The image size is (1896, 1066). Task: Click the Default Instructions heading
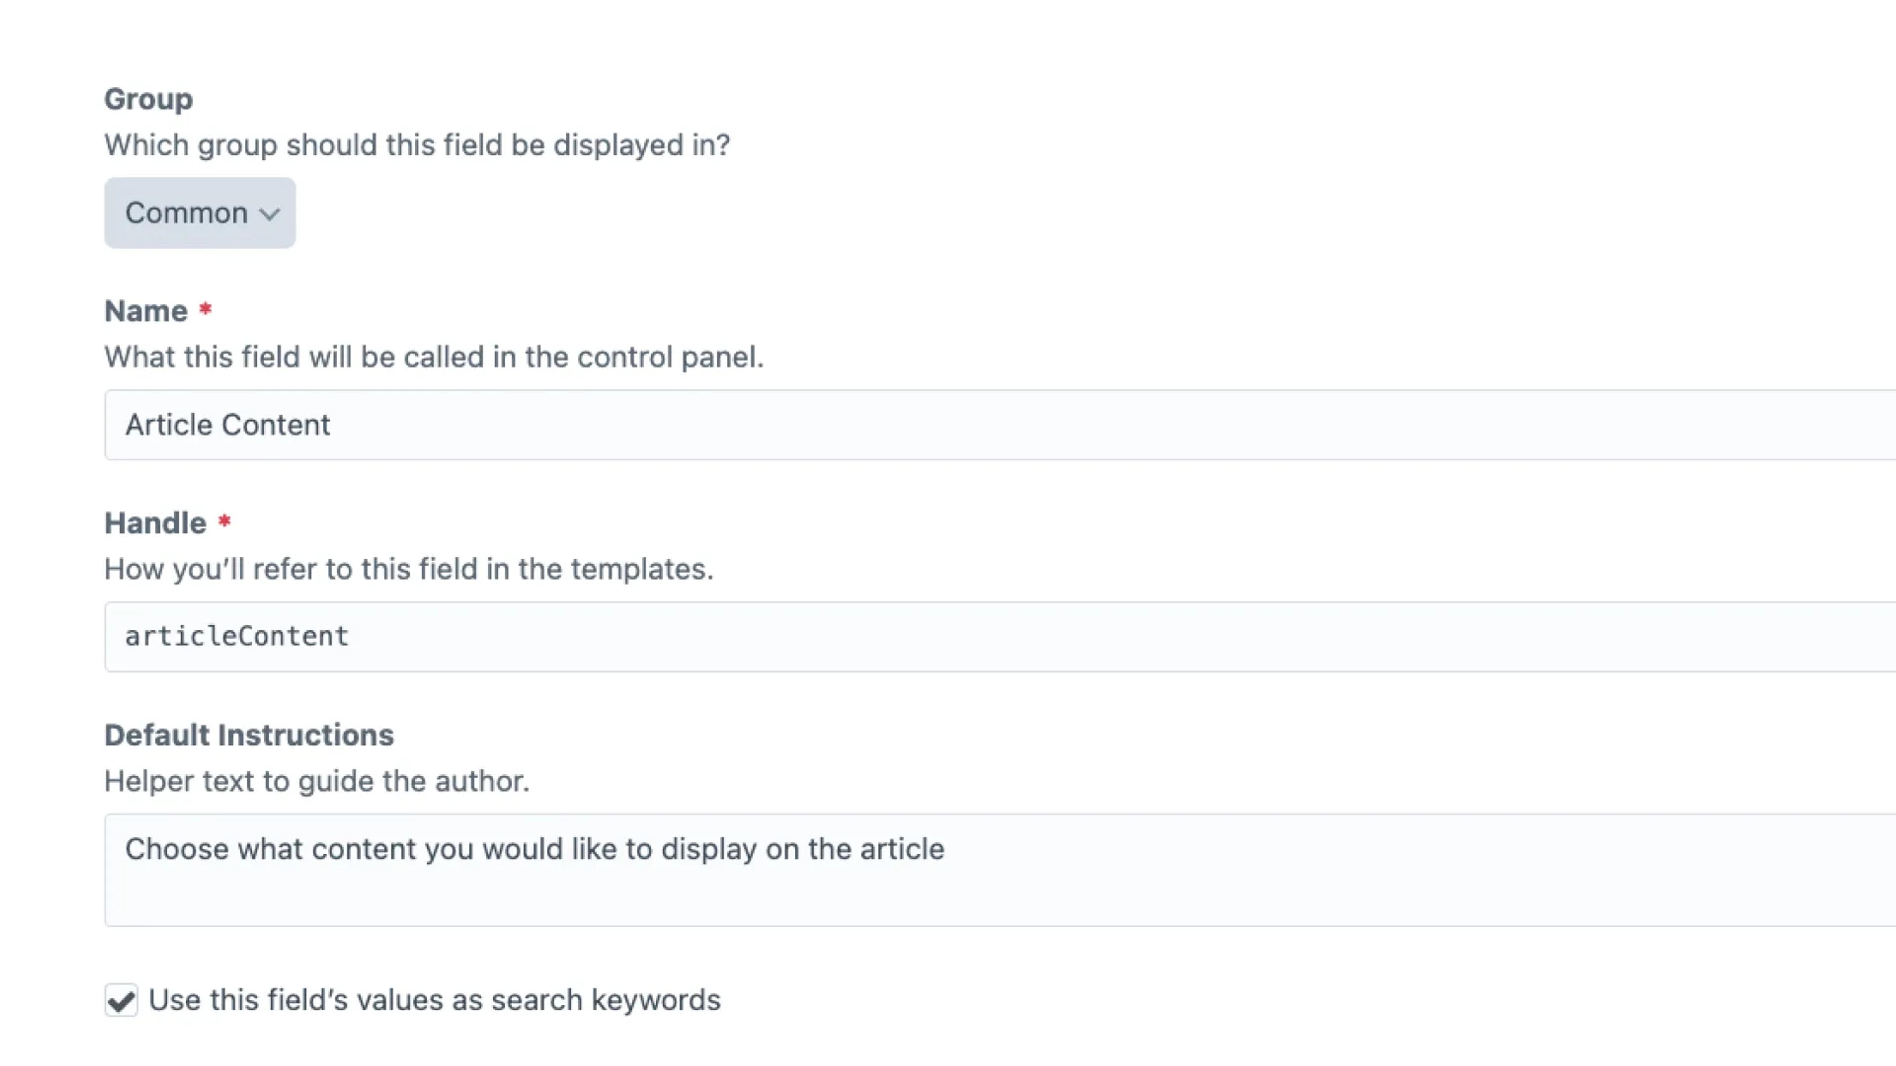pos(249,733)
